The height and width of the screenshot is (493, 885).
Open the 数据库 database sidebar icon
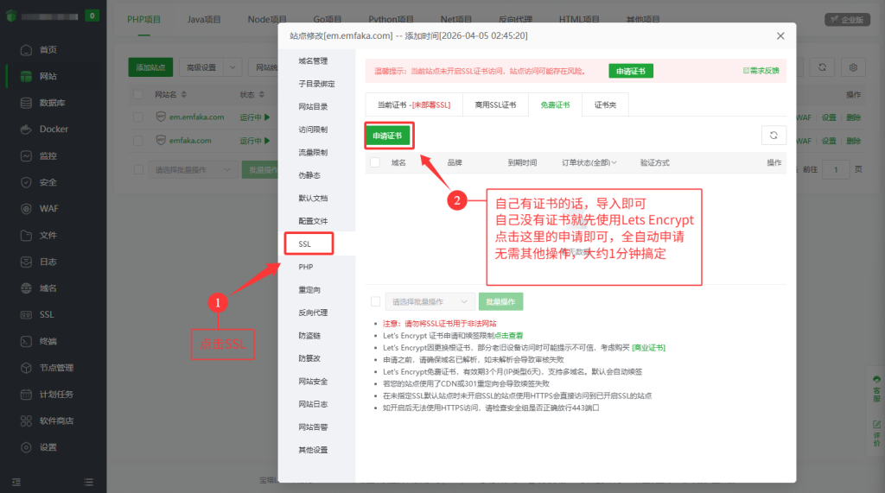[x=26, y=103]
